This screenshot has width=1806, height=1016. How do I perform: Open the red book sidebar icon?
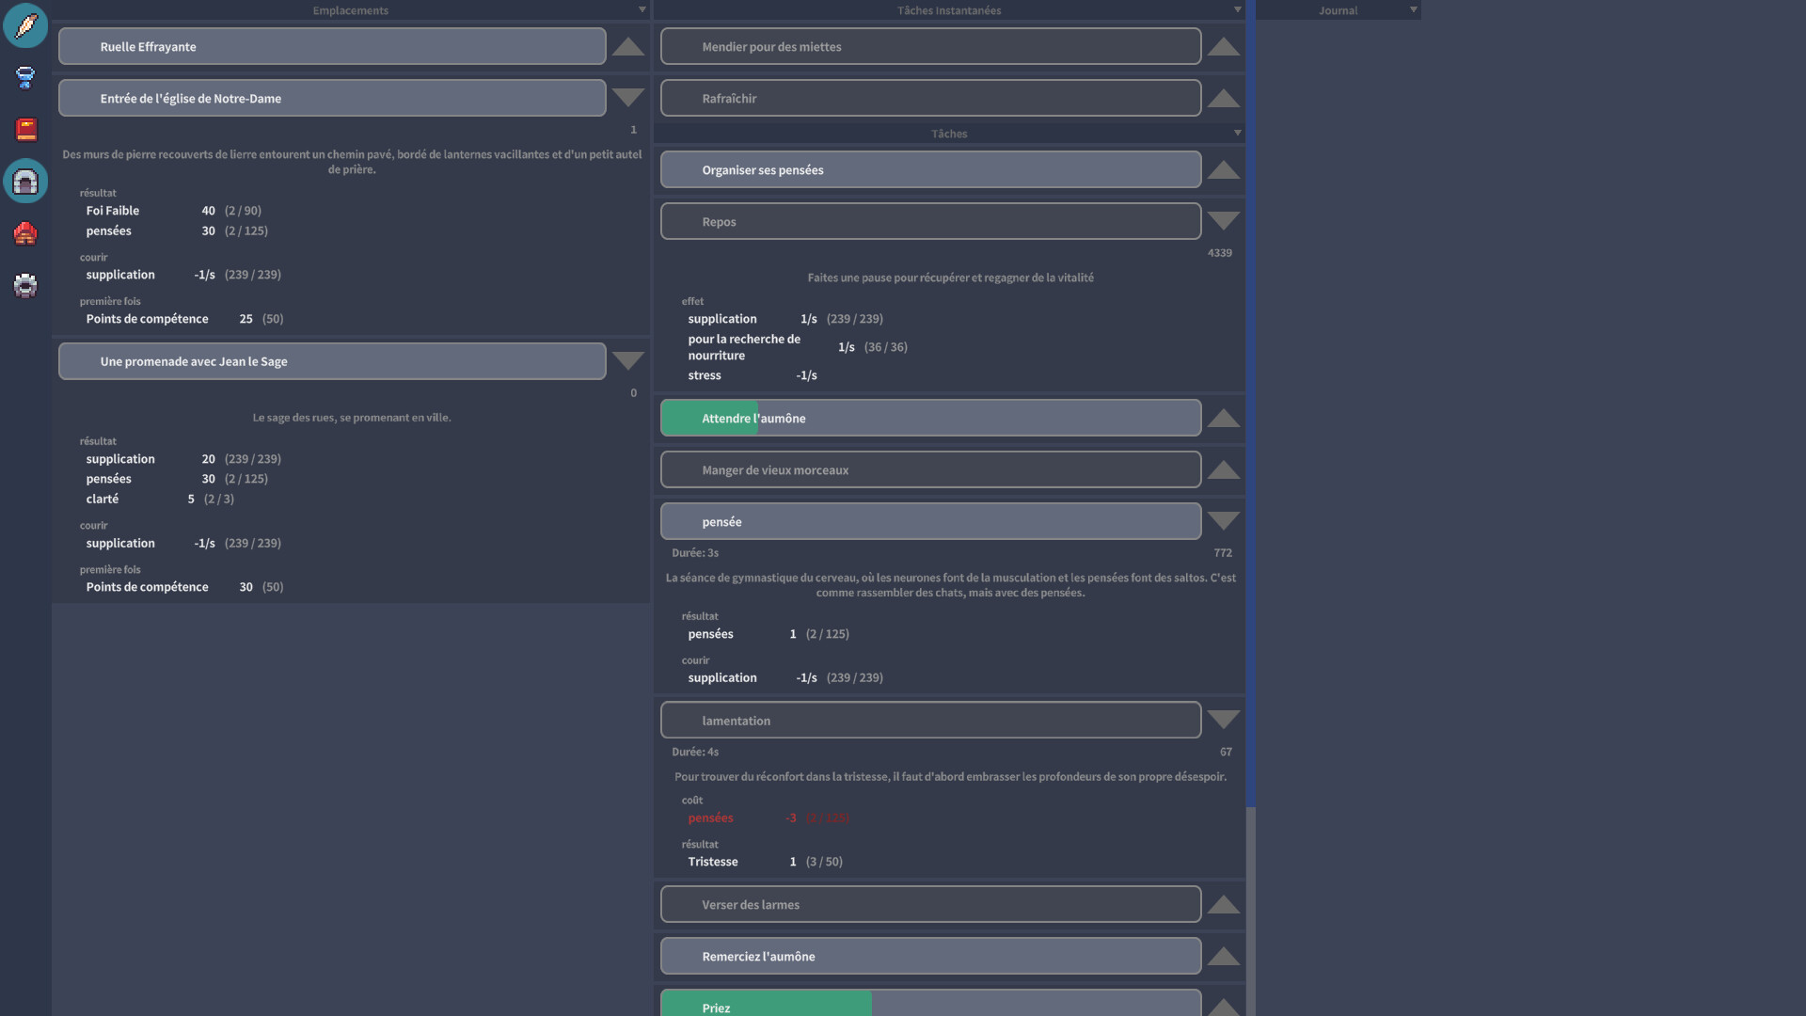[25, 129]
